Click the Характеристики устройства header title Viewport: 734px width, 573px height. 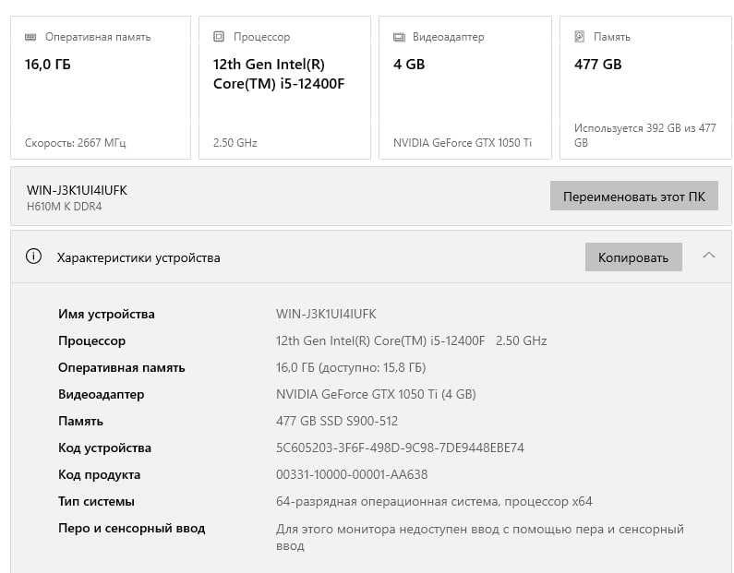(138, 258)
